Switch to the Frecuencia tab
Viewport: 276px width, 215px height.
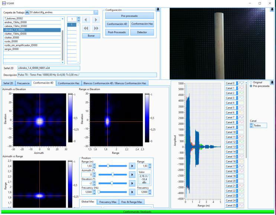(23, 83)
